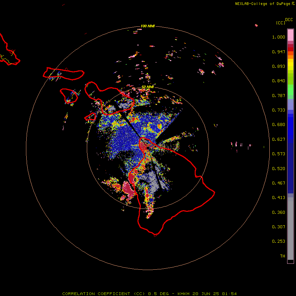Click the TH threshold label
Image resolution: width=296 pixels, height=296 pixels.
coord(283,256)
